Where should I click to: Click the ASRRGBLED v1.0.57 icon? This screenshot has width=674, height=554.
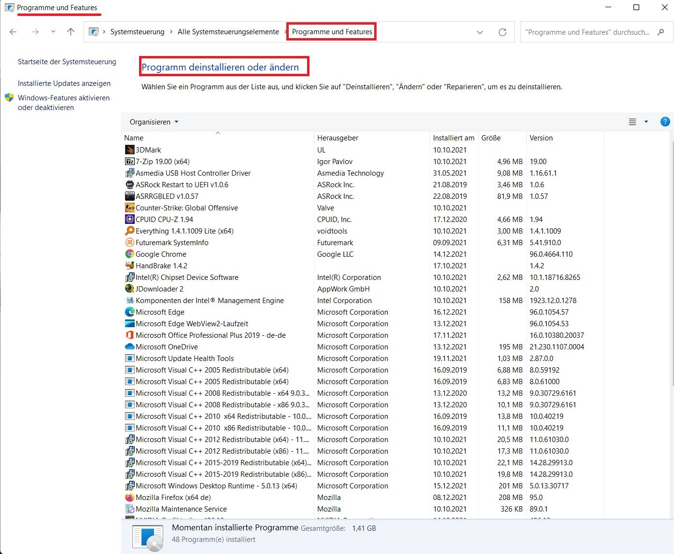click(x=129, y=196)
